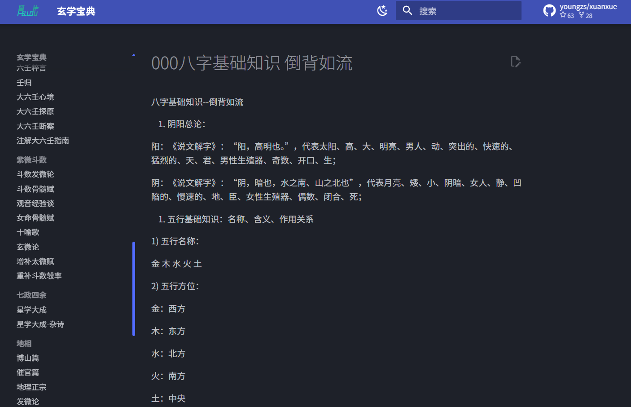This screenshot has width=631, height=407.
Task: Click the star icon showing 63
Action: click(563, 15)
